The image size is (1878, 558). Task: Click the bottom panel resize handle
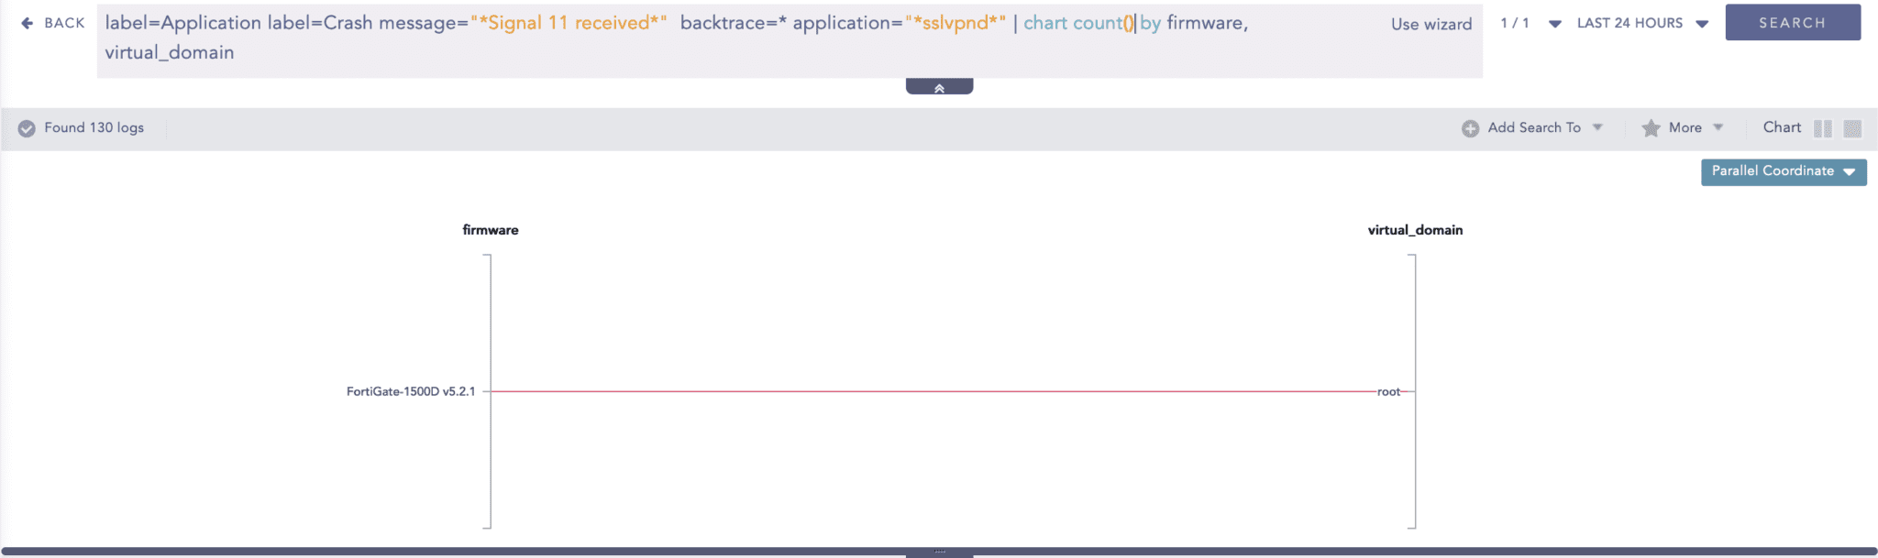(x=939, y=553)
